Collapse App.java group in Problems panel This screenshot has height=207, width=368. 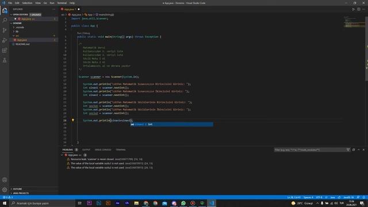tap(62, 155)
